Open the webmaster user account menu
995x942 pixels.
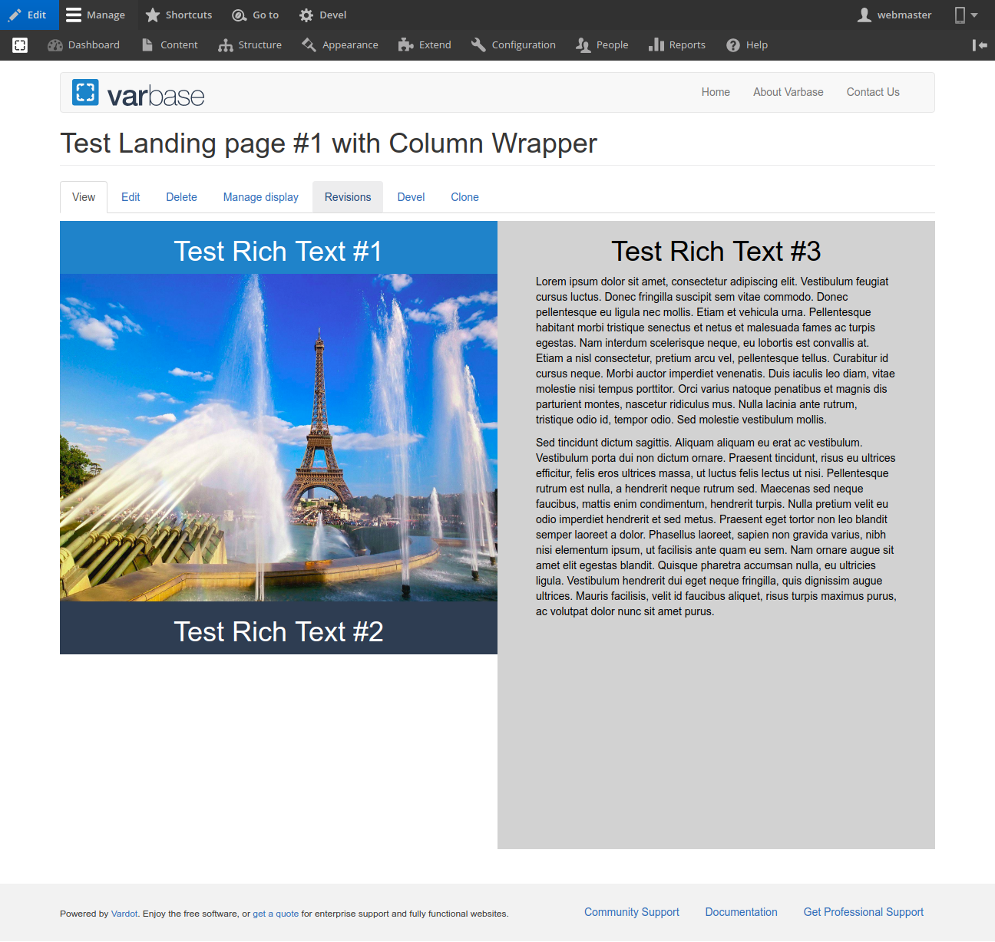click(894, 15)
